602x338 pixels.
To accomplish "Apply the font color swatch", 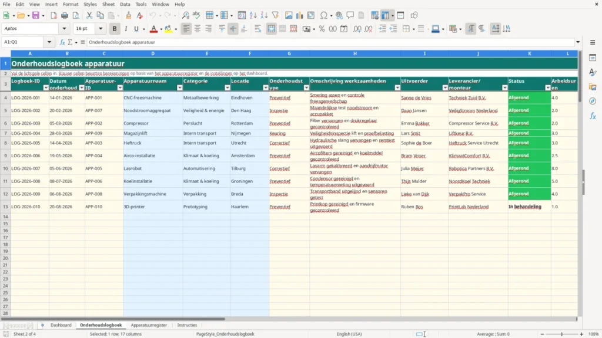I will point(153,29).
